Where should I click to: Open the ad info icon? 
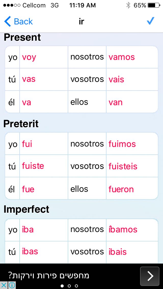click(x=12, y=285)
